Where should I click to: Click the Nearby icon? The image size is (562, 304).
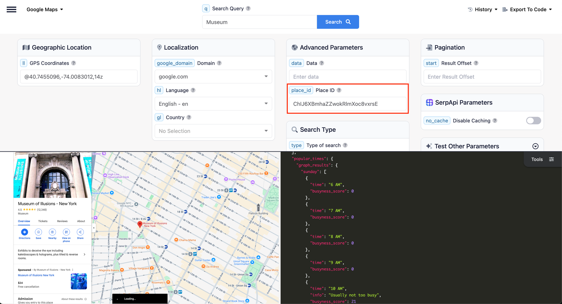[52, 232]
